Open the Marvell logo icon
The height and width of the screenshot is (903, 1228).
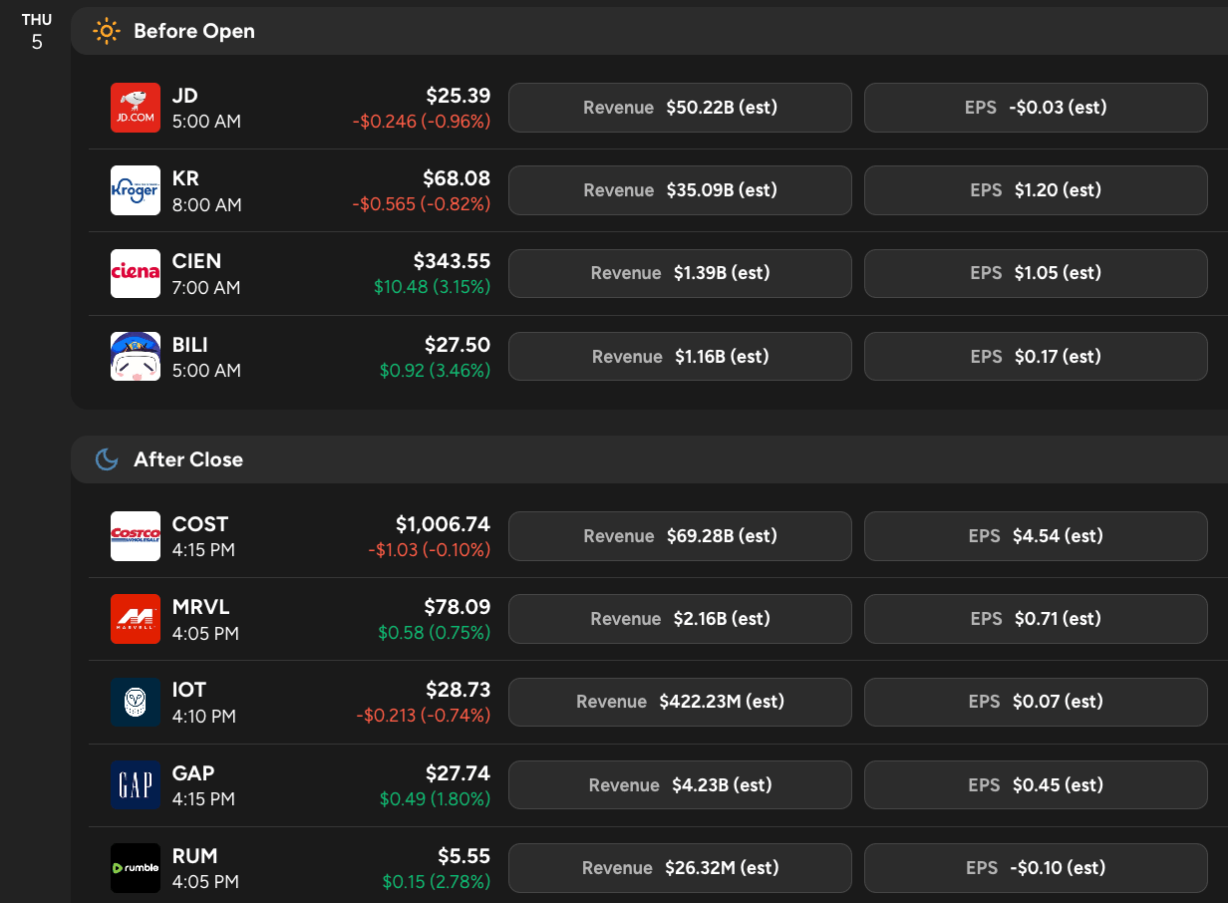[136, 619]
